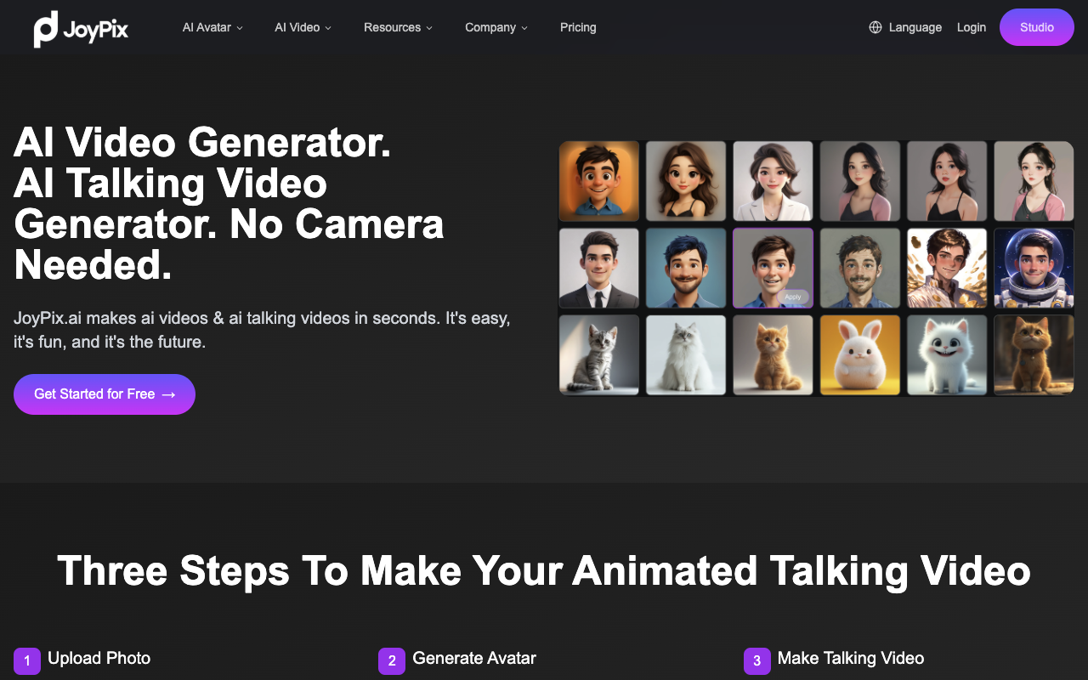Expand the AI Video navigation dropdown
The height and width of the screenshot is (680, 1088).
click(x=303, y=27)
